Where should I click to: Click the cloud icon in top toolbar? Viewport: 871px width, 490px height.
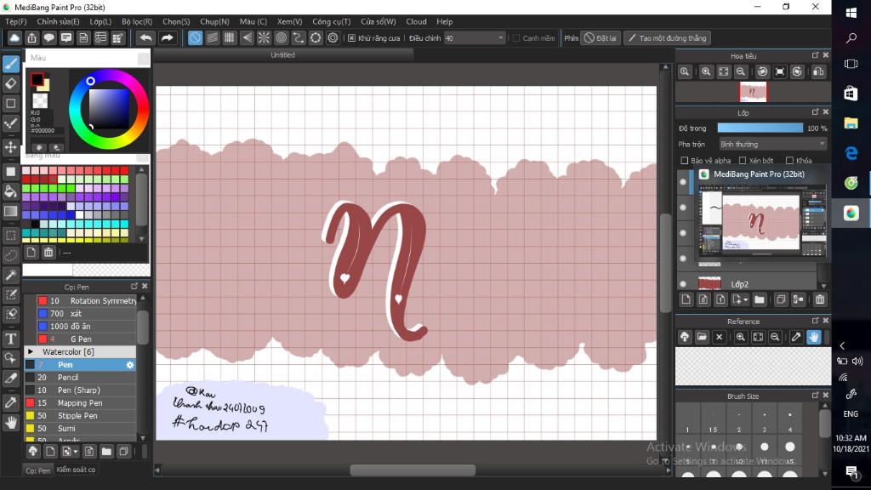[14, 37]
